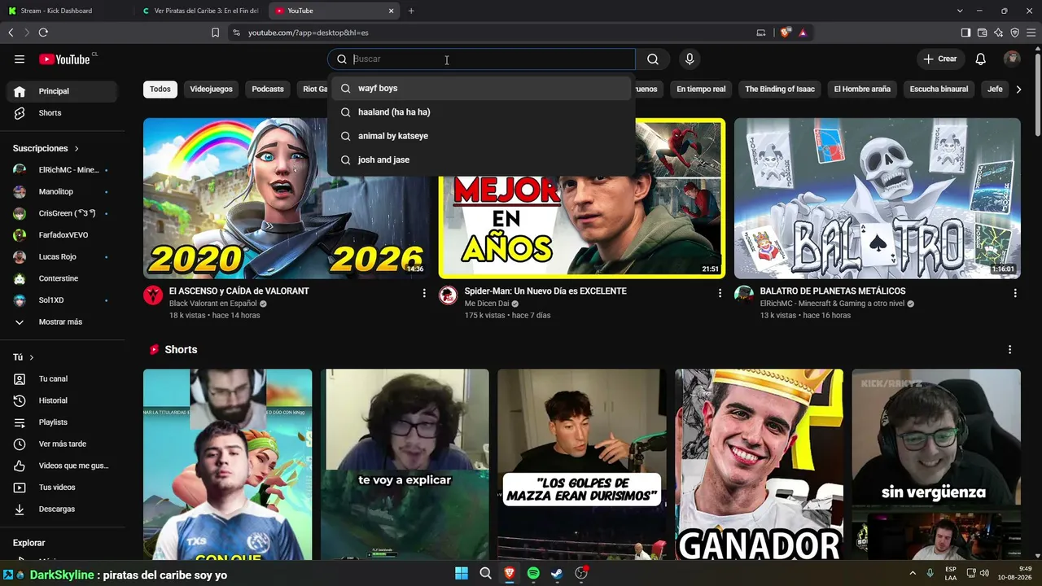1042x586 pixels.
Task: Open more options for Spider-Man video
Action: pos(720,293)
